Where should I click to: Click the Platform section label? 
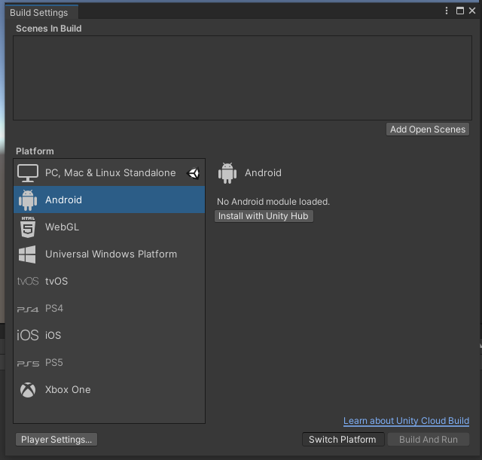[x=35, y=151]
